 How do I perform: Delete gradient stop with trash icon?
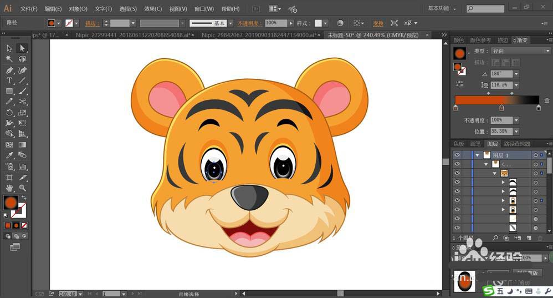point(546,100)
